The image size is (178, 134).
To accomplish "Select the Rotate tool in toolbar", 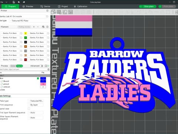I will point(104,12).
